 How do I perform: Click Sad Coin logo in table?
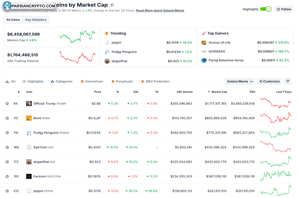click(x=29, y=147)
